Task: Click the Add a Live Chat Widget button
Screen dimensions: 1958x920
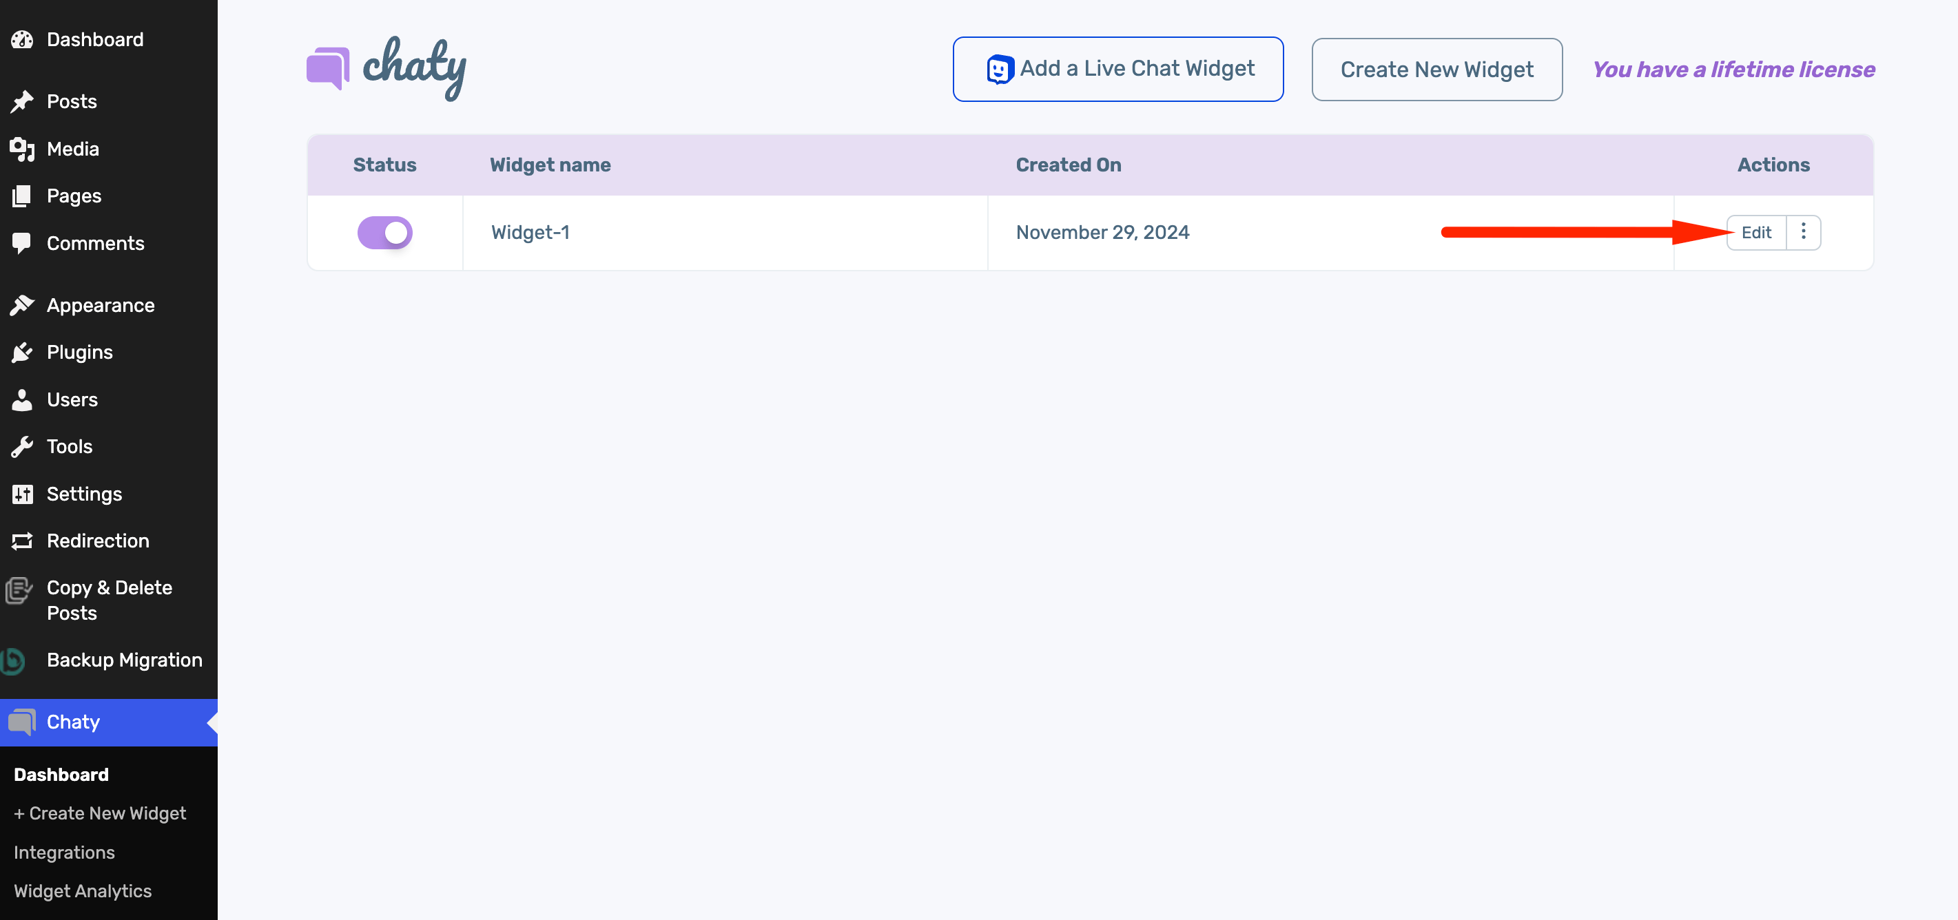Action: pos(1117,68)
